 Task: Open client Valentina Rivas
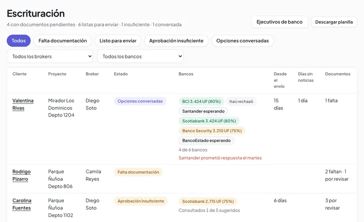click(x=23, y=104)
